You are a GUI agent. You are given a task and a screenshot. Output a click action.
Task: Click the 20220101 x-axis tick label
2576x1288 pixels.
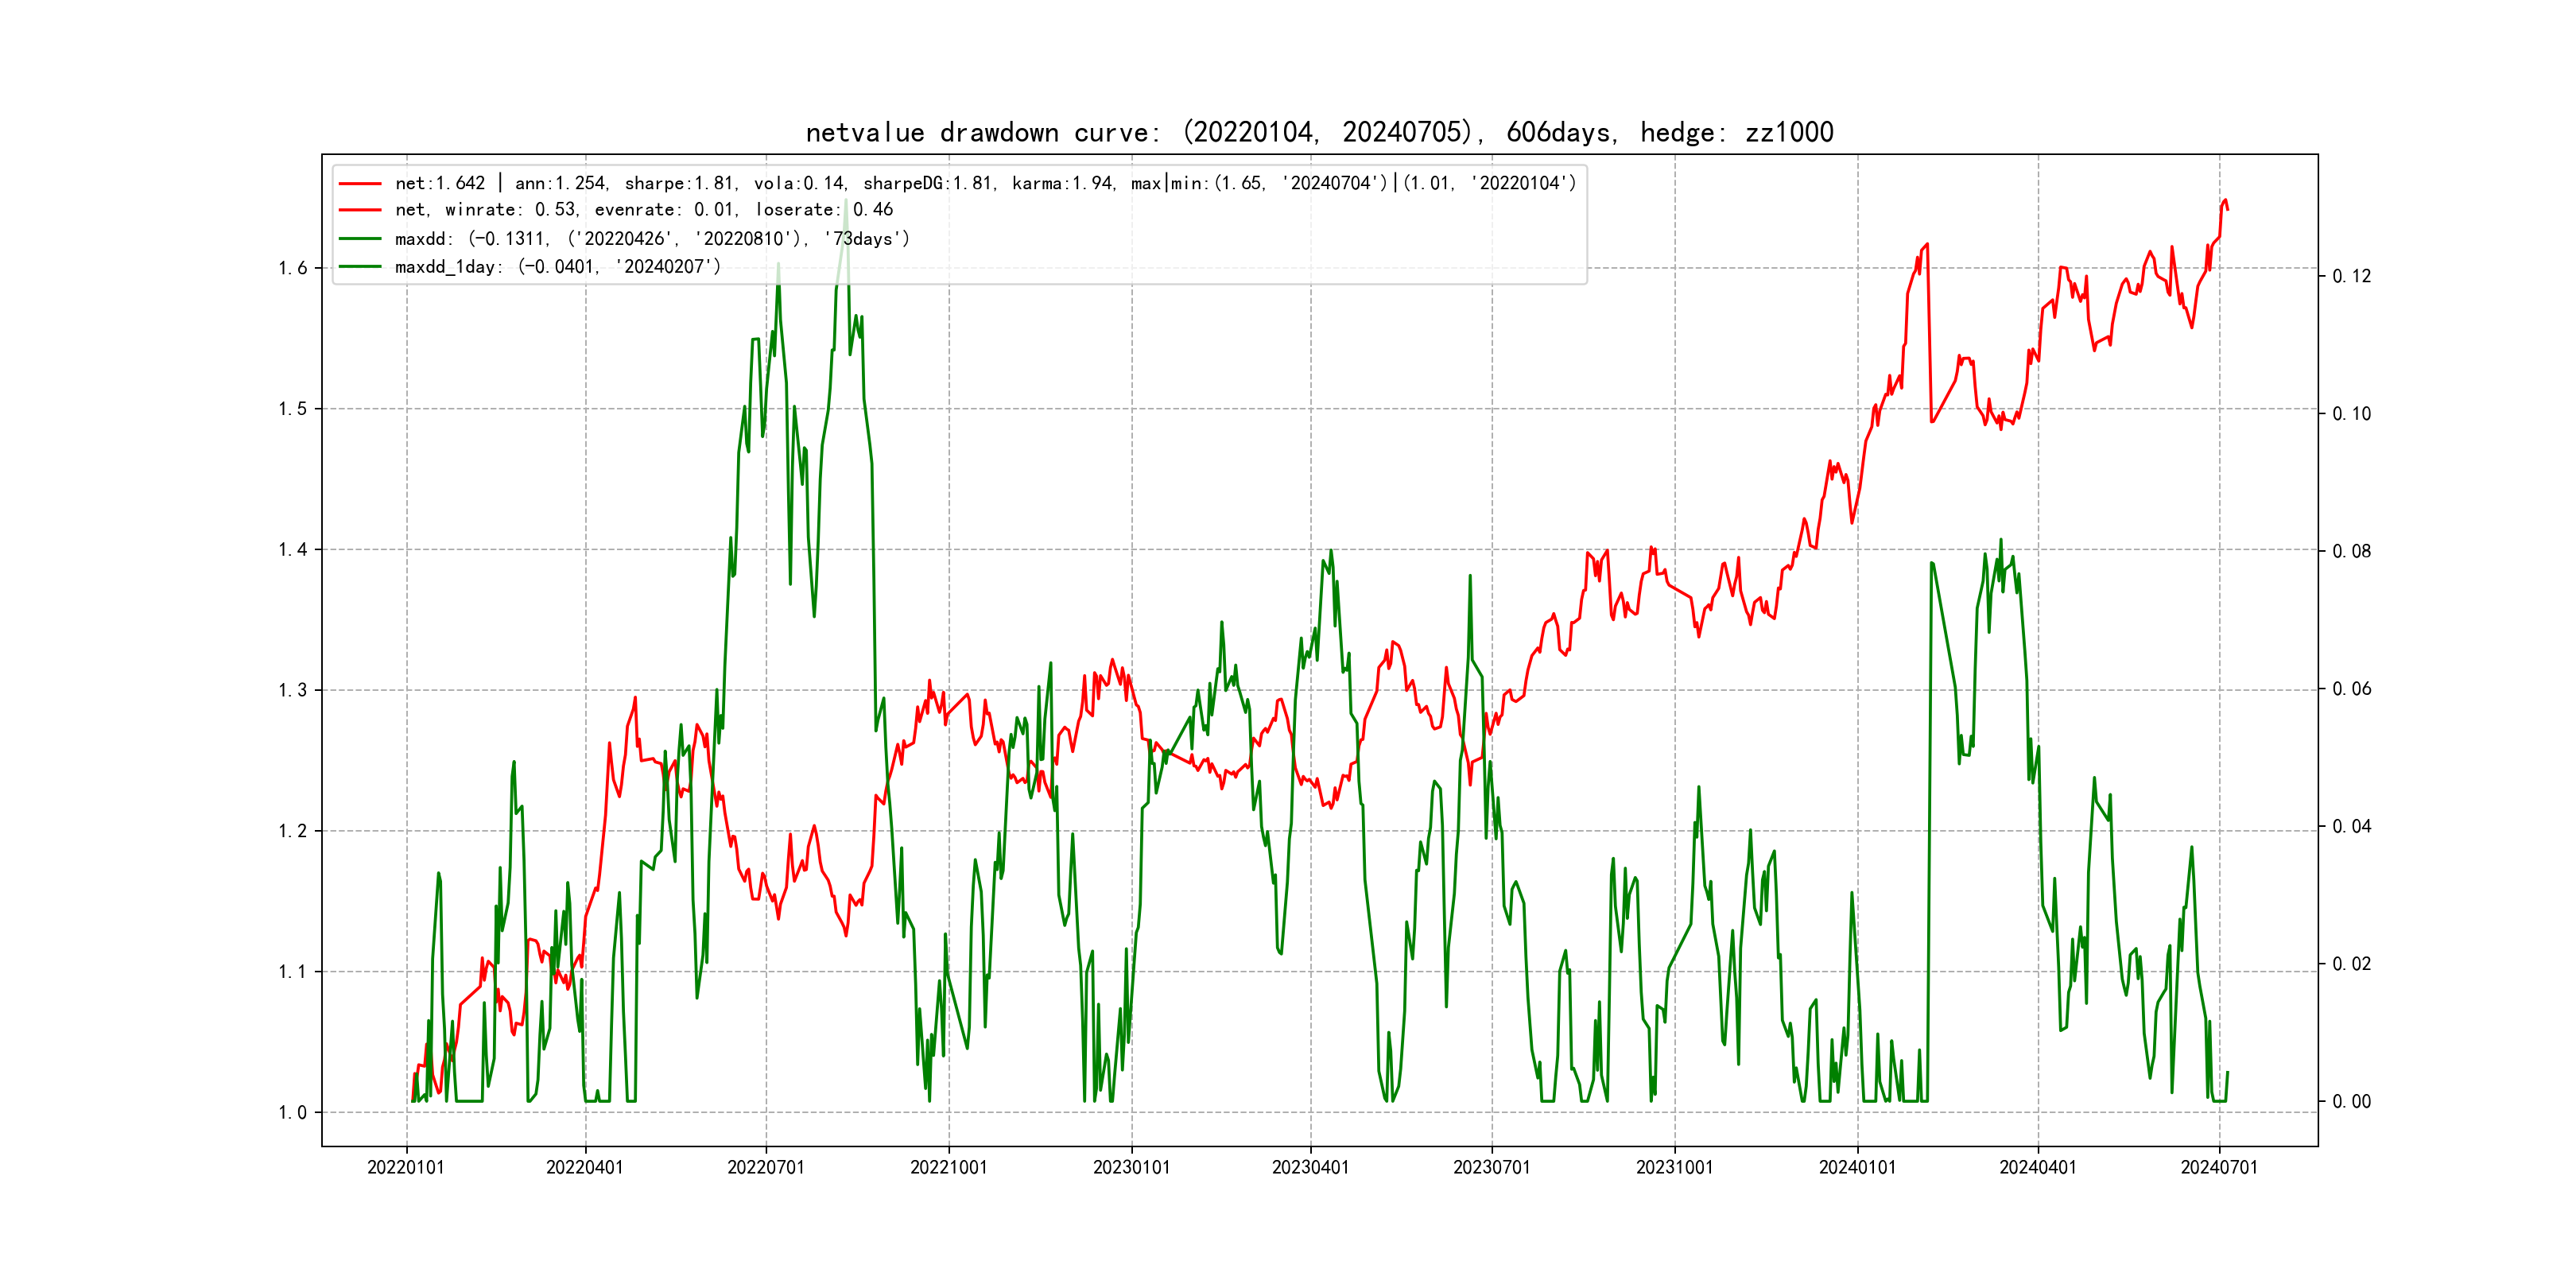(405, 1168)
